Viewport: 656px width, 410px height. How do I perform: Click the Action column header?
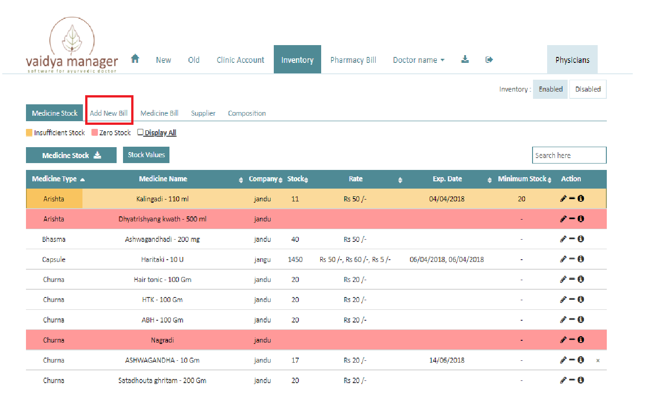(x=571, y=179)
